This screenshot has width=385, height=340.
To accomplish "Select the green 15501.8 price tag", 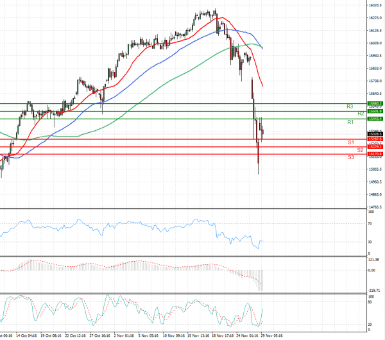I will point(375,111).
